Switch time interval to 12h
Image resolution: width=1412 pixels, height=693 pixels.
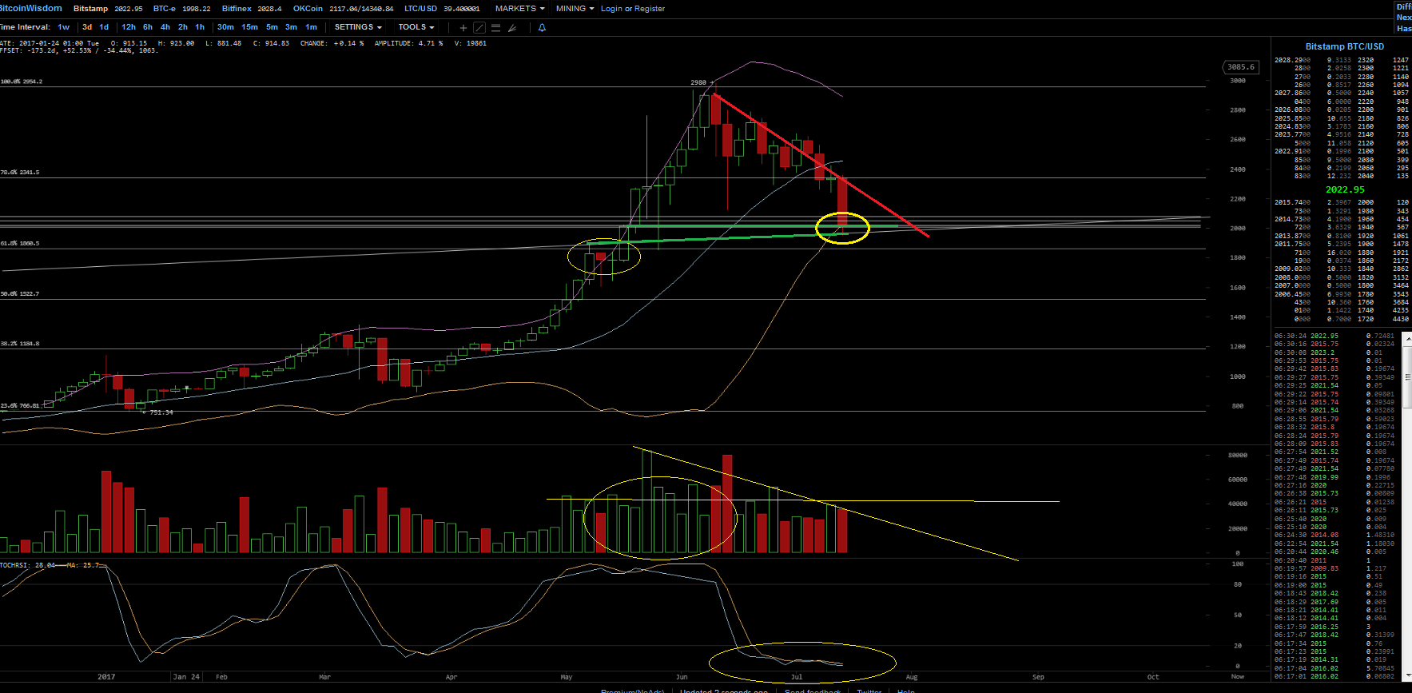click(x=129, y=27)
